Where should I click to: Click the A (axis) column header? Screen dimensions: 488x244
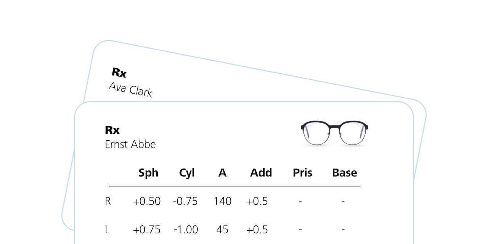(x=222, y=173)
